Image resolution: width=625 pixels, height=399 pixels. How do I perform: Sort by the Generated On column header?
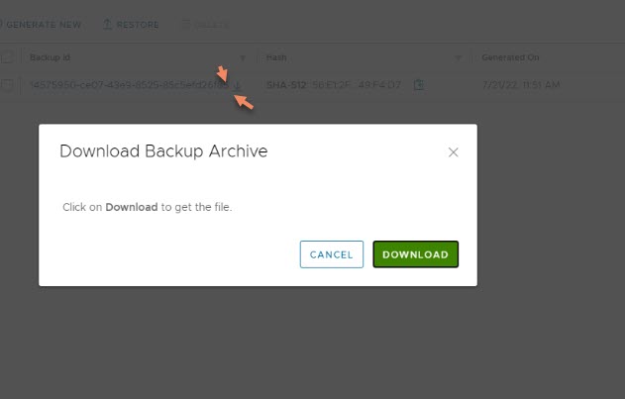(x=510, y=57)
